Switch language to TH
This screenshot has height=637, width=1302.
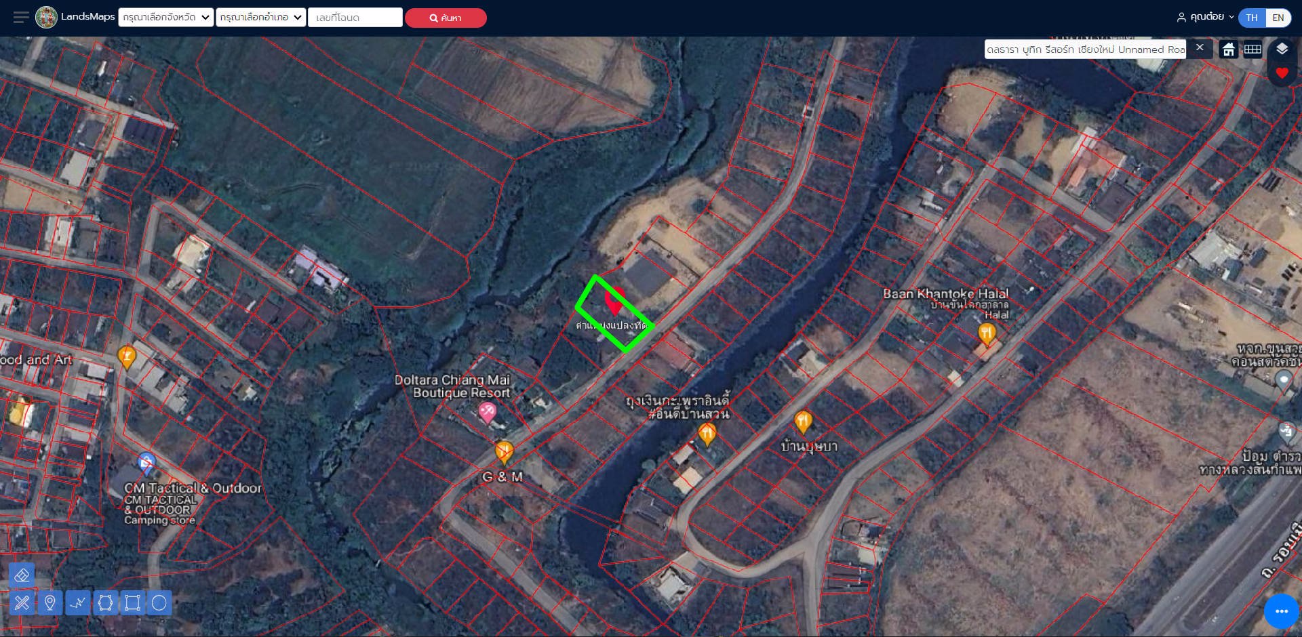[x=1252, y=18]
